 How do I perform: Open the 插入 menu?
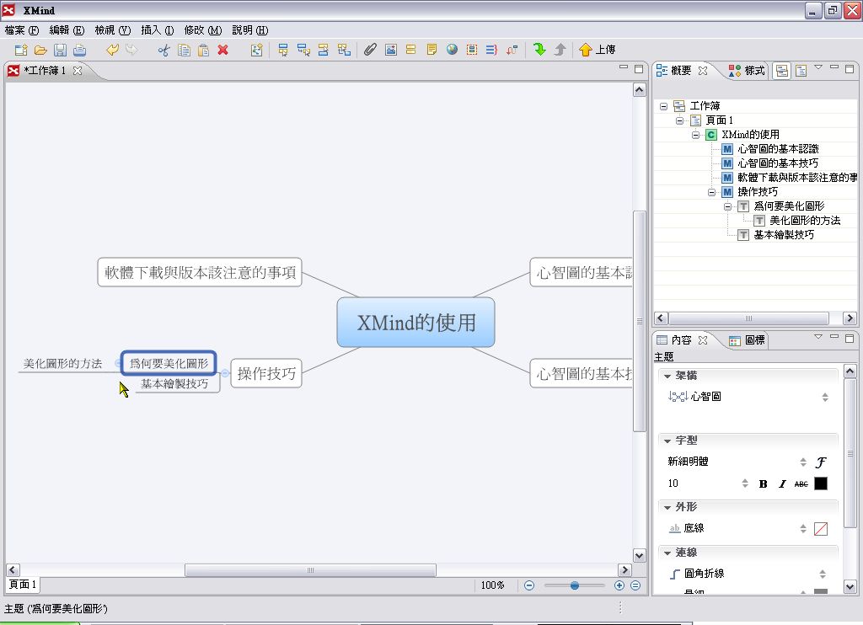157,30
